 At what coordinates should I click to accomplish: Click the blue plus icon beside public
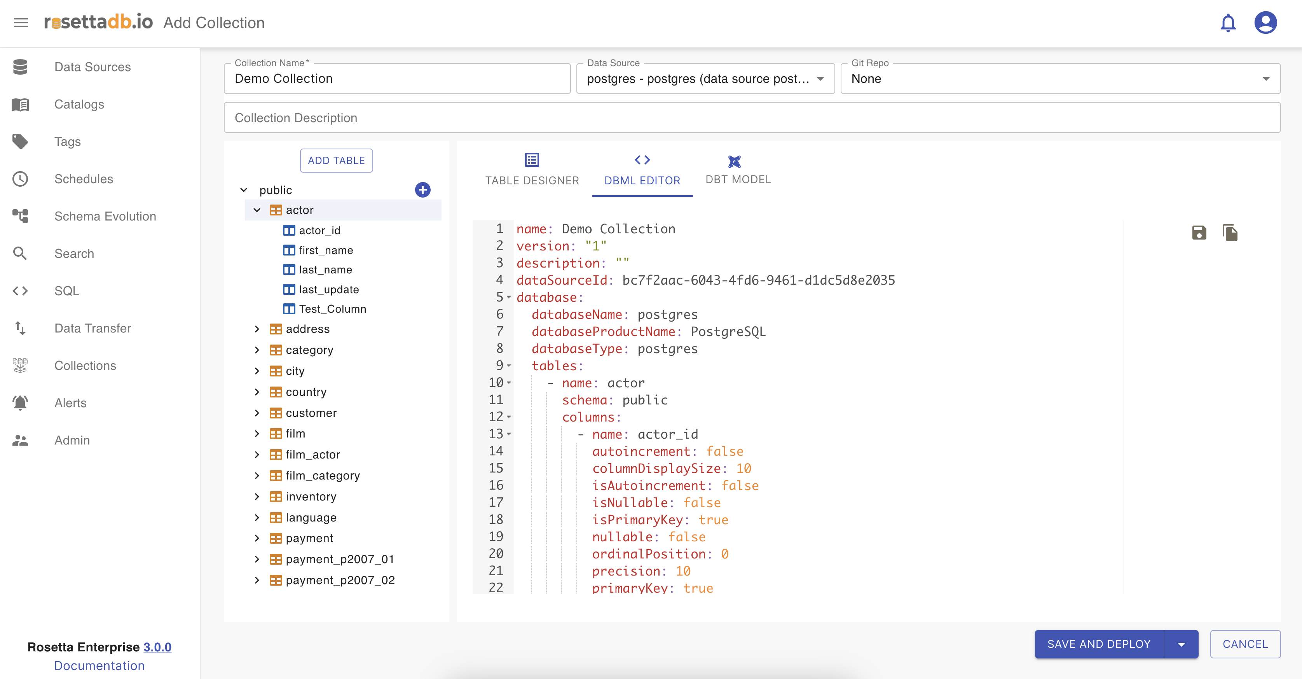tap(422, 190)
